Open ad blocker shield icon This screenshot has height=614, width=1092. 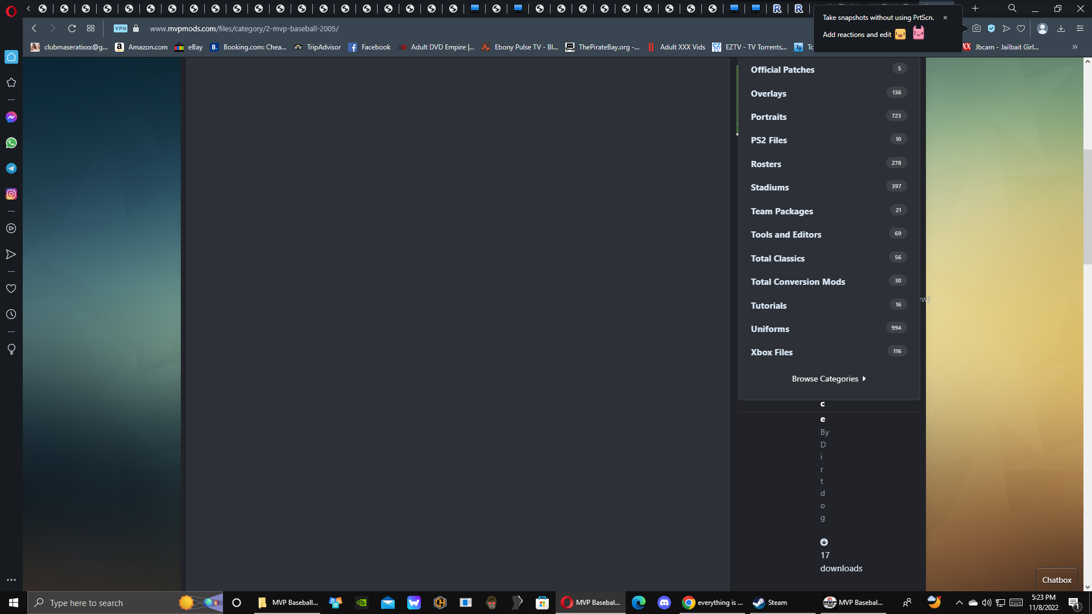991,28
